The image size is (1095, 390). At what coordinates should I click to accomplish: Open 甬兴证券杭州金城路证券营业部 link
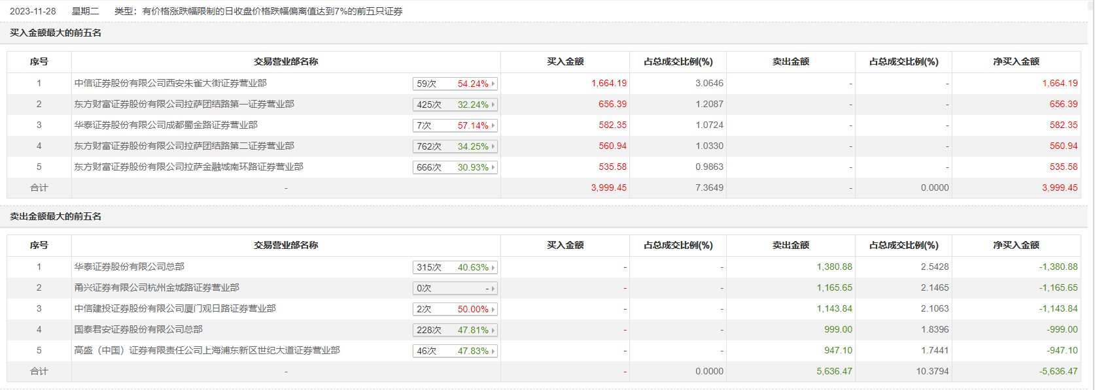coord(156,287)
